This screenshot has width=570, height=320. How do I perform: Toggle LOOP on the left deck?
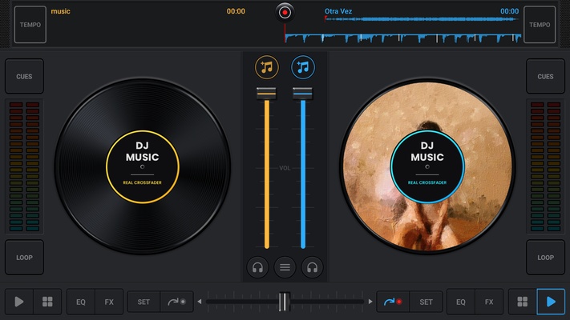point(24,258)
